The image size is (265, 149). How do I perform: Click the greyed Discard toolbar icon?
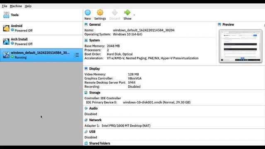tap(115, 13)
